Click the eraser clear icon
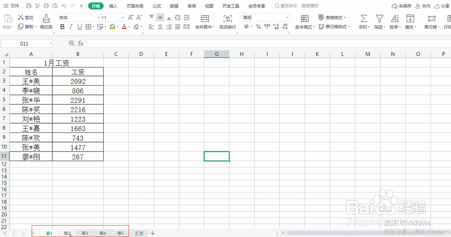 (136, 27)
